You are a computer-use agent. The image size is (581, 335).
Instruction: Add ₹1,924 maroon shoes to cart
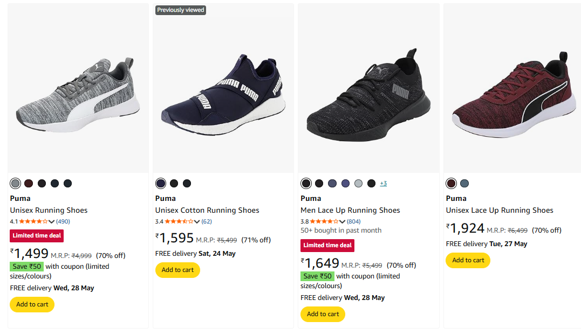[x=468, y=260]
